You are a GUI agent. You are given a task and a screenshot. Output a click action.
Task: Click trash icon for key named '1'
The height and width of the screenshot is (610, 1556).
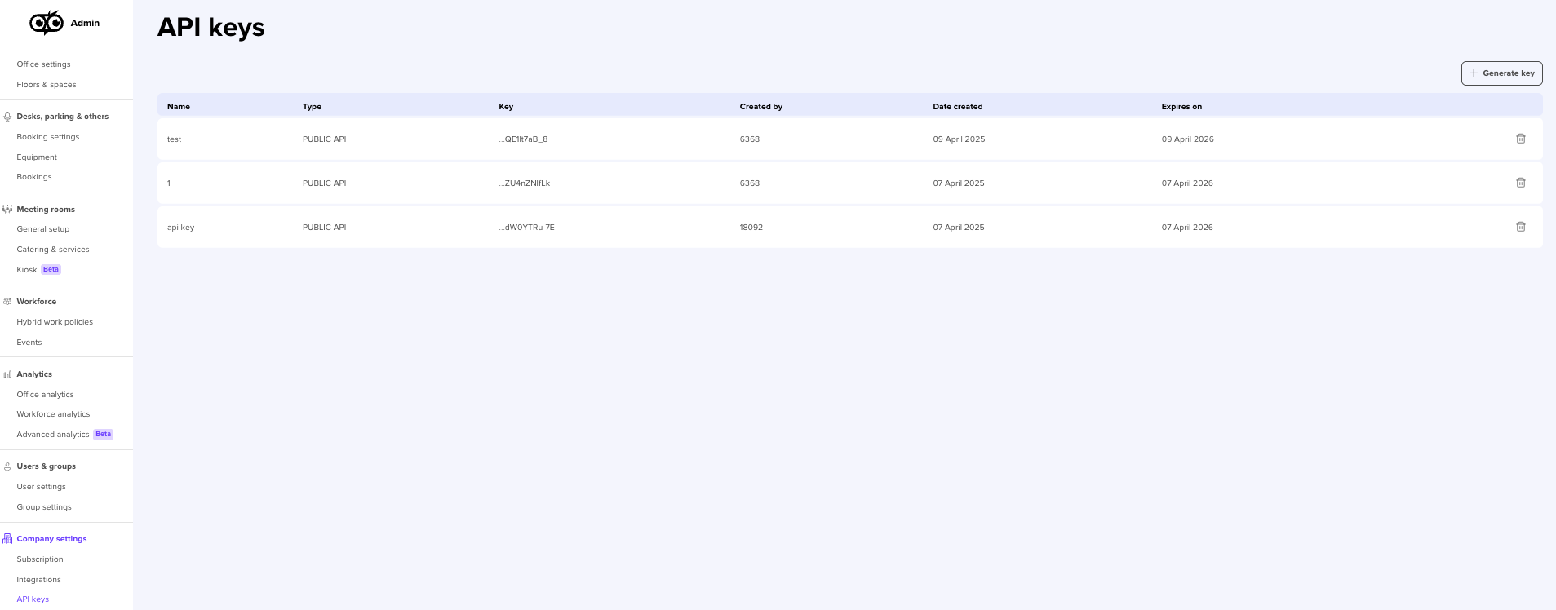(x=1520, y=183)
